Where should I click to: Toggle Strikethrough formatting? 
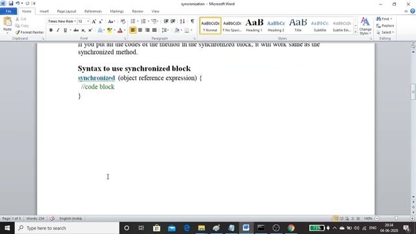tap(76, 31)
